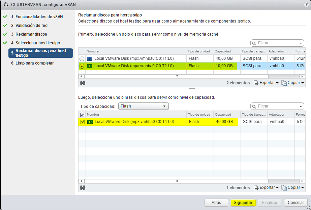Toggle the select-all checkbox in the capacity table header
The image size is (311, 210).
click(x=82, y=114)
